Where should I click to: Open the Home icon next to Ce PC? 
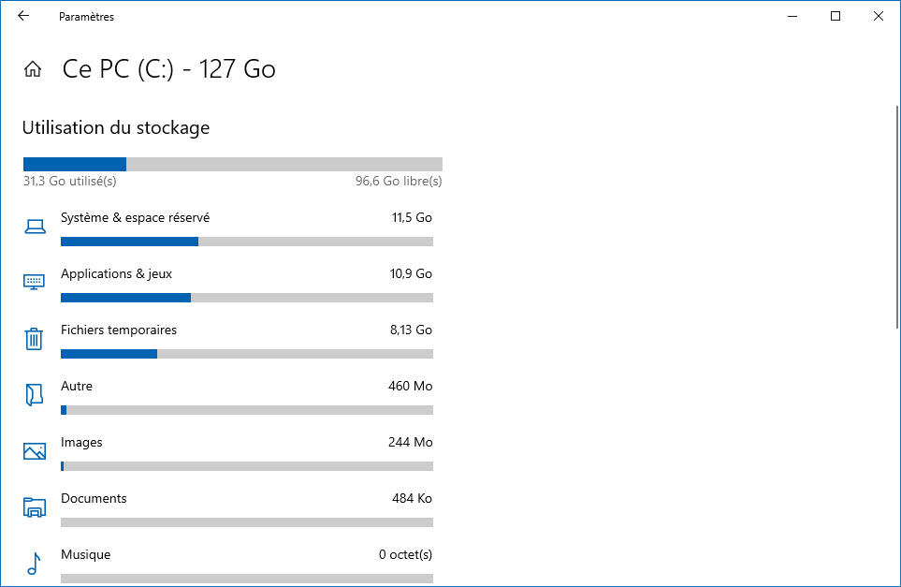(33, 69)
